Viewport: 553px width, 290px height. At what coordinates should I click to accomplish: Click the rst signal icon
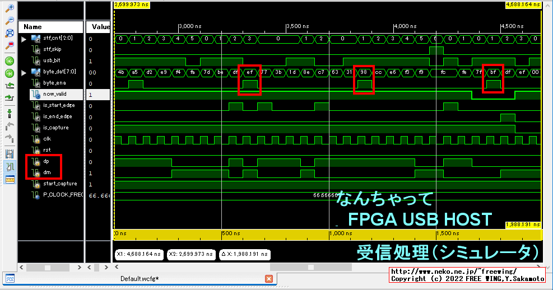pyautogui.click(x=36, y=151)
